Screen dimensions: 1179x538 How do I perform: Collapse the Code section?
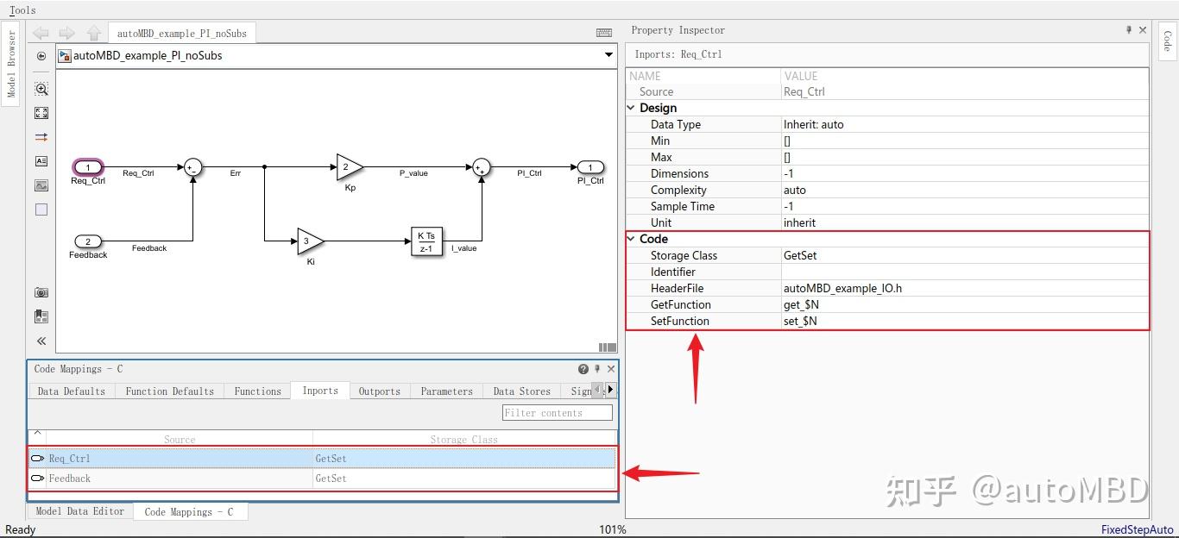point(631,239)
